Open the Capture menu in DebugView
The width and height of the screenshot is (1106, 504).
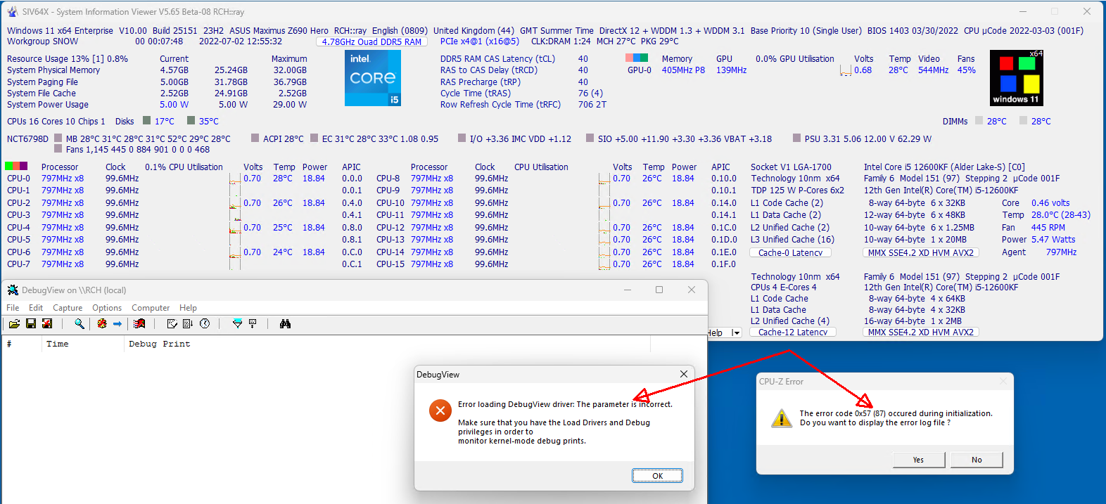(x=68, y=308)
